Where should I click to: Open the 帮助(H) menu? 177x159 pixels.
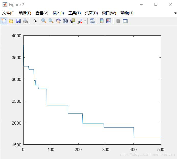(127, 13)
